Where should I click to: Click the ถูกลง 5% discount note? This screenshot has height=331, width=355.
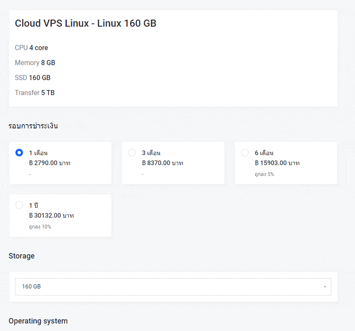tap(264, 174)
